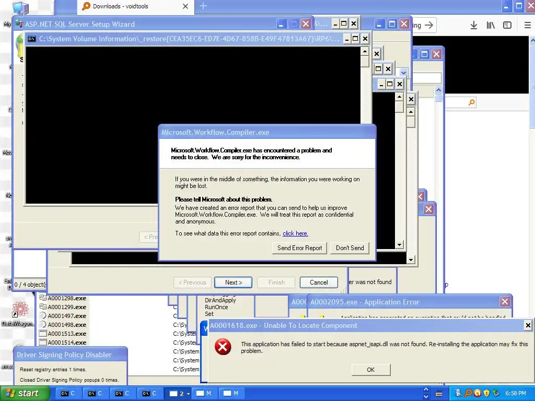535x401 pixels.
Task: Click OK in aspnet_isapi.dll error dialog
Action: 371,370
